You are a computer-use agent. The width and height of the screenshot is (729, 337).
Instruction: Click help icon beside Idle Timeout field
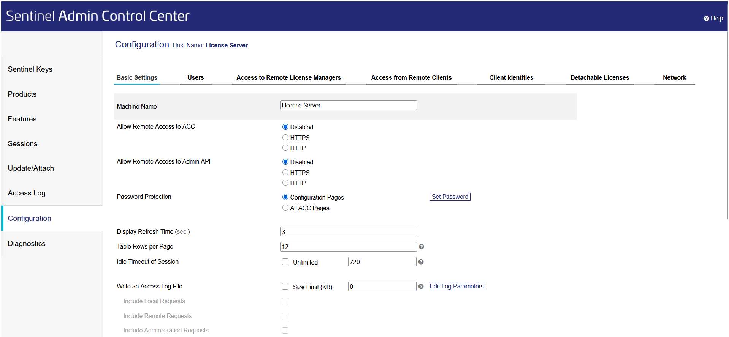tap(421, 262)
